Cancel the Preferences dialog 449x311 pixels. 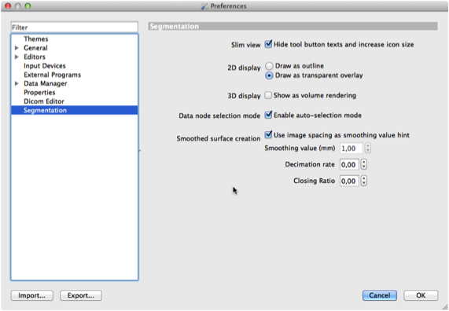(x=380, y=295)
